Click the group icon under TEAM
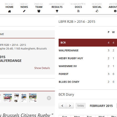 (x=39, y=11)
